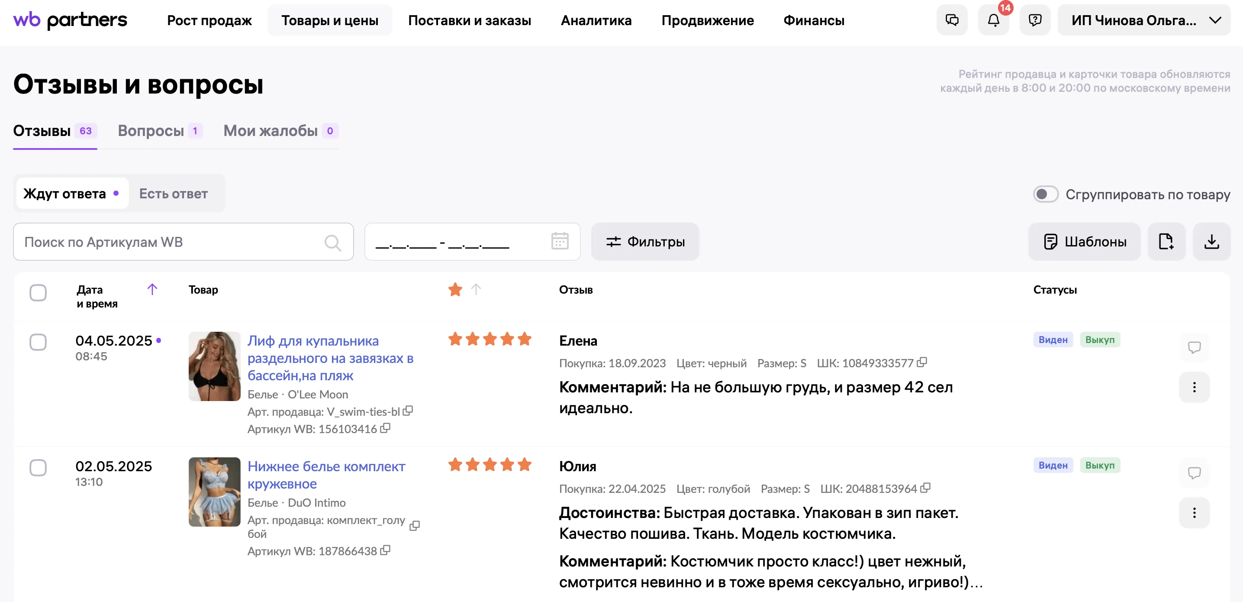Copy WB article 156103416 icon
This screenshot has width=1243, height=602.
[x=385, y=428]
